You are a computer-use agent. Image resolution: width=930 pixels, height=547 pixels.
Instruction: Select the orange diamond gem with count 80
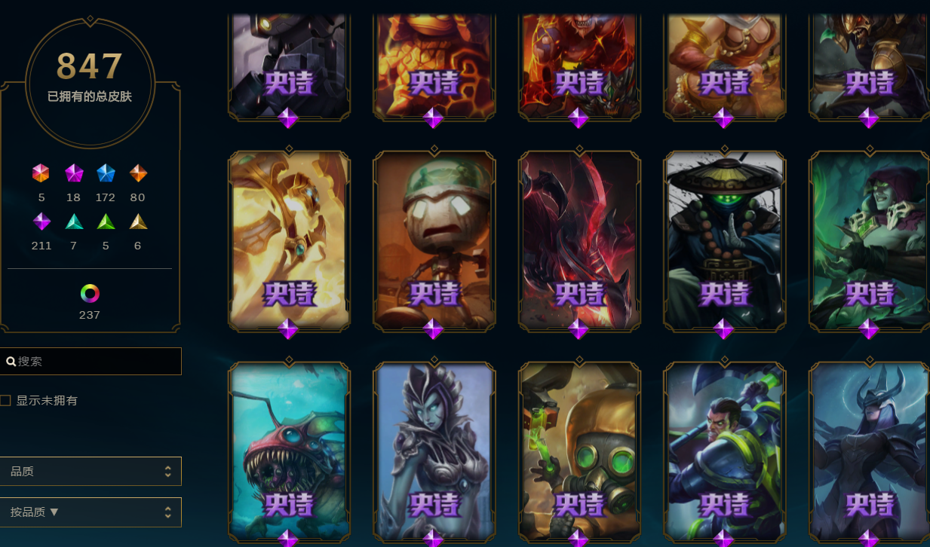click(x=138, y=173)
